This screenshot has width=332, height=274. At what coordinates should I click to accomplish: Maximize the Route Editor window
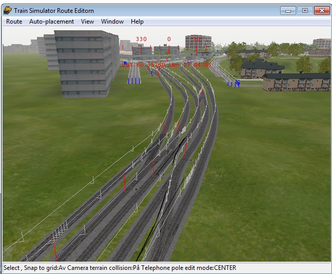click(x=304, y=10)
